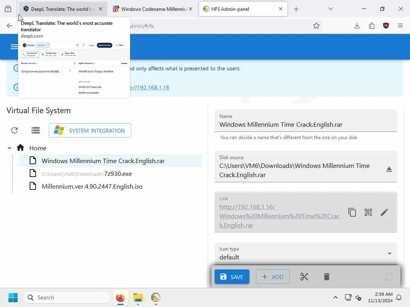Image resolution: width=410 pixels, height=307 pixels.
Task: List all tabs with the chevron
Action: click(x=331, y=9)
